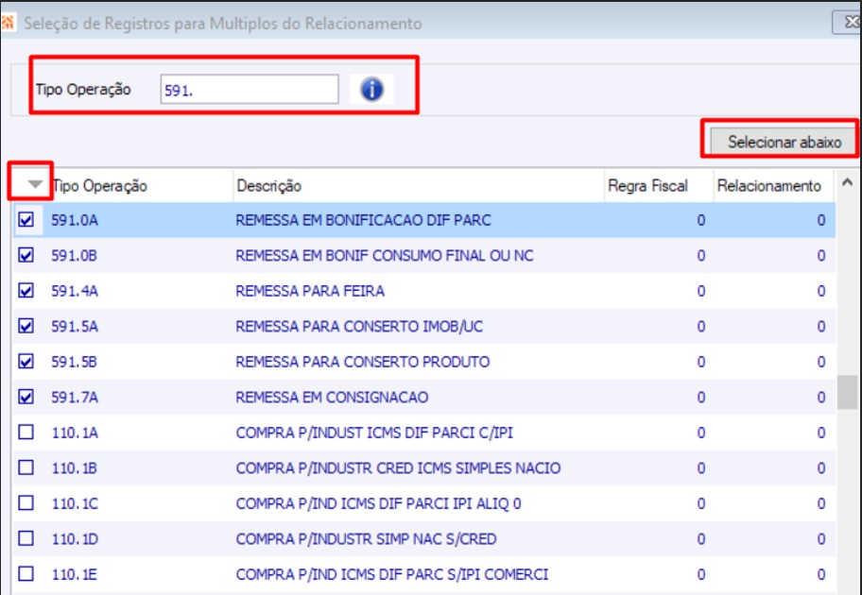
Task: Click REMESSA PARA CONSERTO PRODUTO description
Action: point(362,362)
